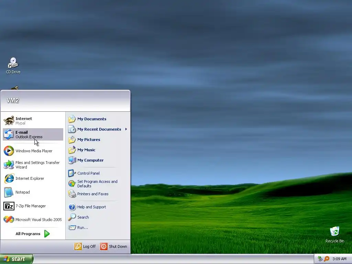This screenshot has width=352, height=264.
Task: Start Files and Settings Transfer Wizard icon
Action: [9, 165]
